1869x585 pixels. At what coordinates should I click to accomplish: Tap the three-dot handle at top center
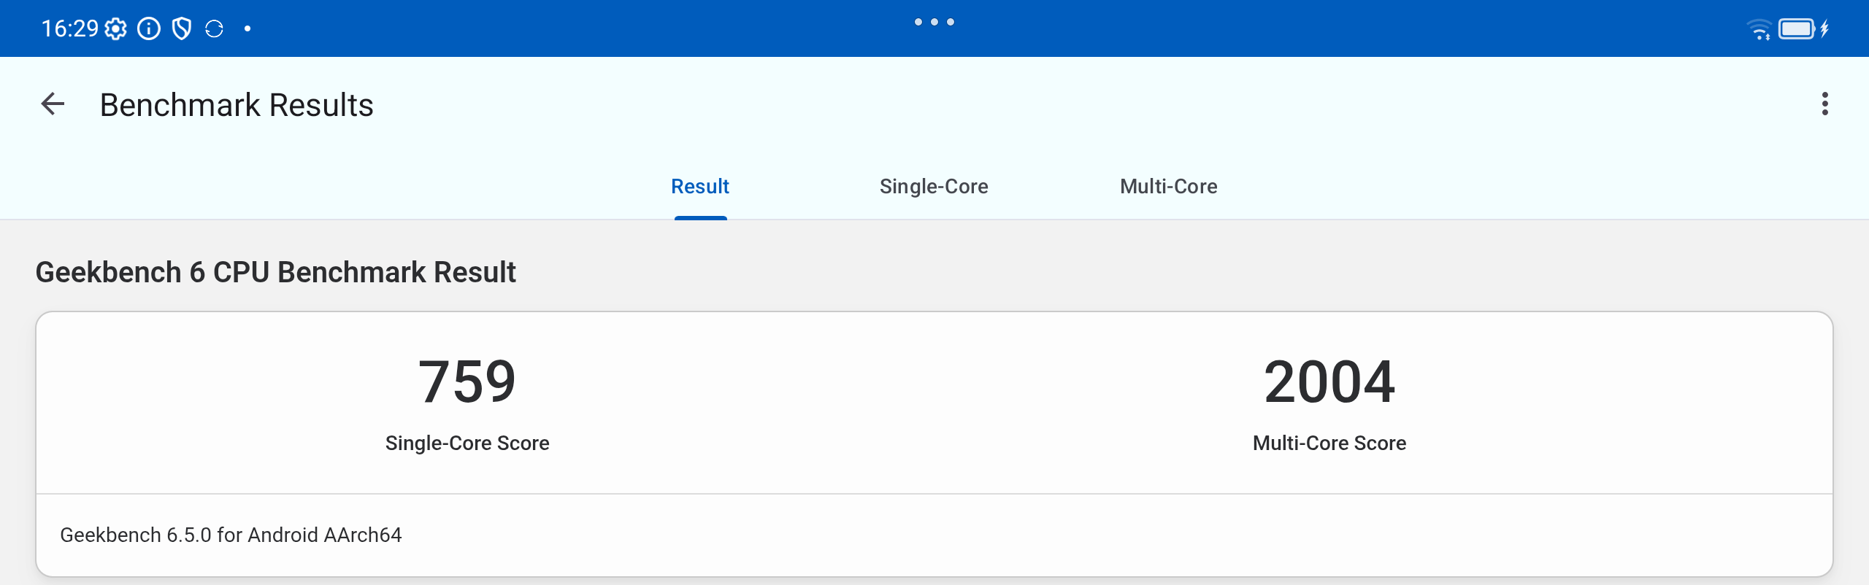[934, 22]
